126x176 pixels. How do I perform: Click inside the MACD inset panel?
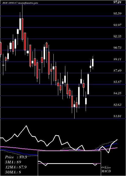[69, 163]
